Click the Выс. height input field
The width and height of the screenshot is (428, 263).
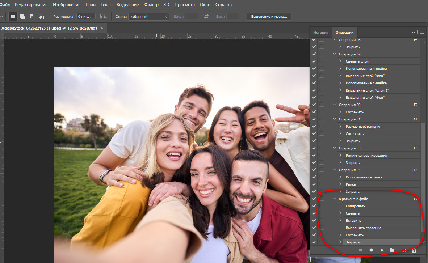(x=233, y=17)
